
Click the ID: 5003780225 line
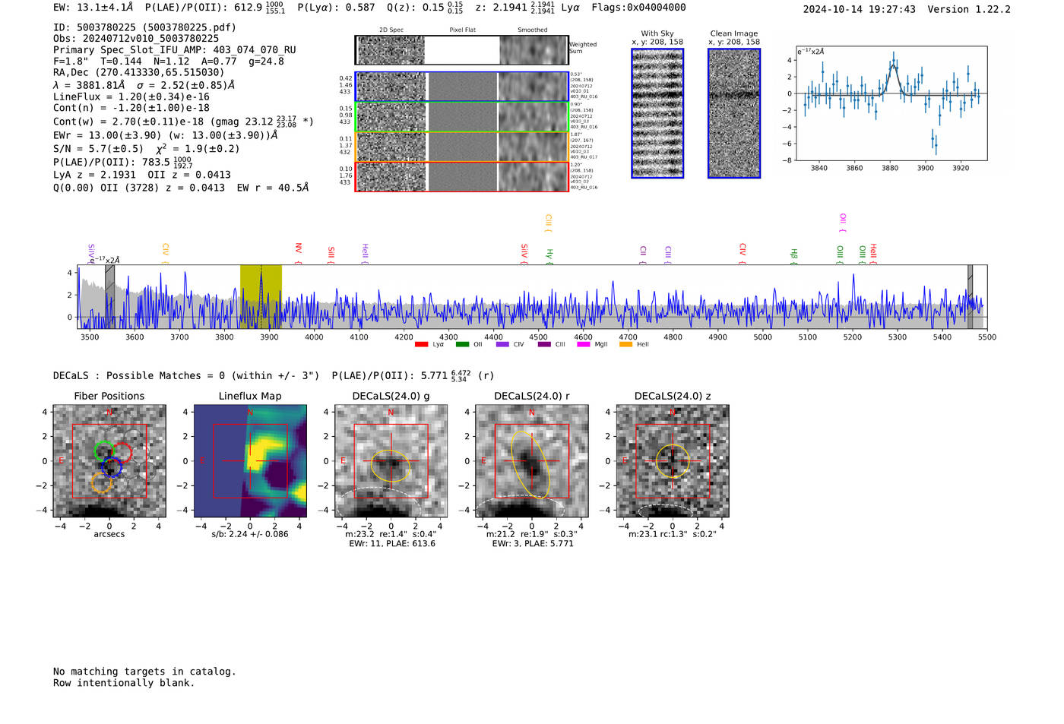[x=144, y=27]
